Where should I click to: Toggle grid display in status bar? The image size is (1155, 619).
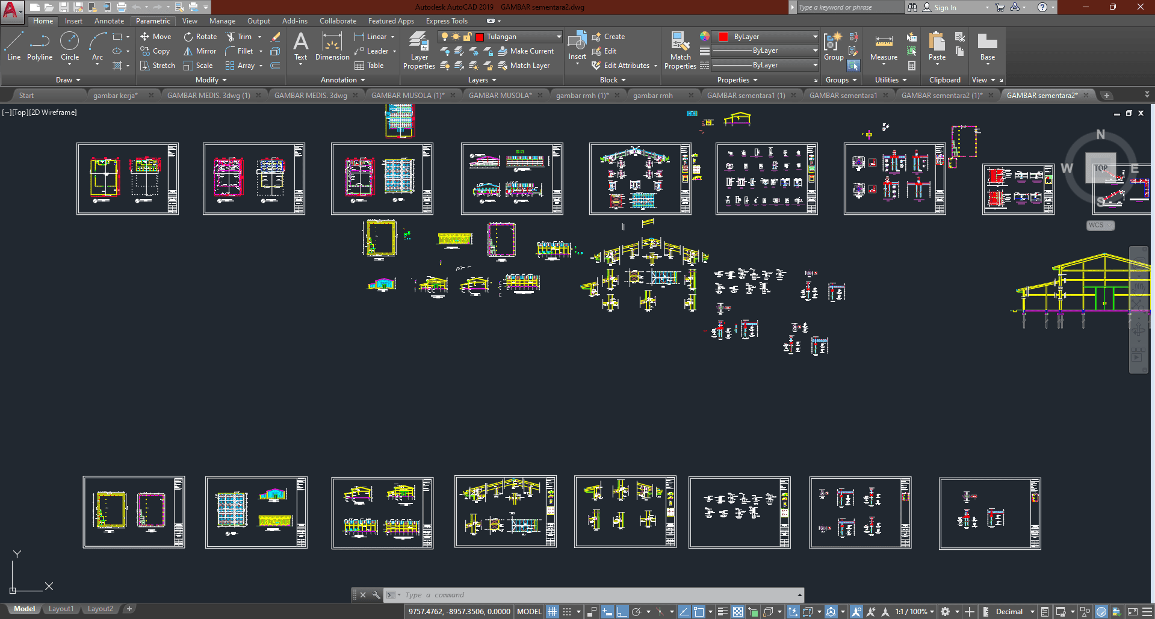coord(552,612)
